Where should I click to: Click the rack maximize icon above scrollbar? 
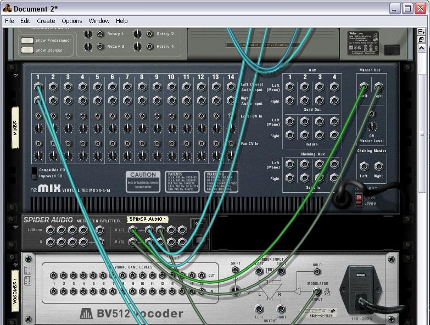point(421,31)
